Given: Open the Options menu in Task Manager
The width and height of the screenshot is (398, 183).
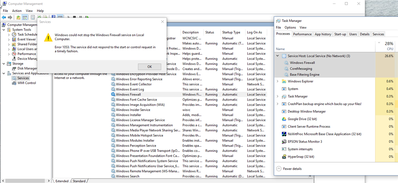Looking at the screenshot, I should 290,28.
